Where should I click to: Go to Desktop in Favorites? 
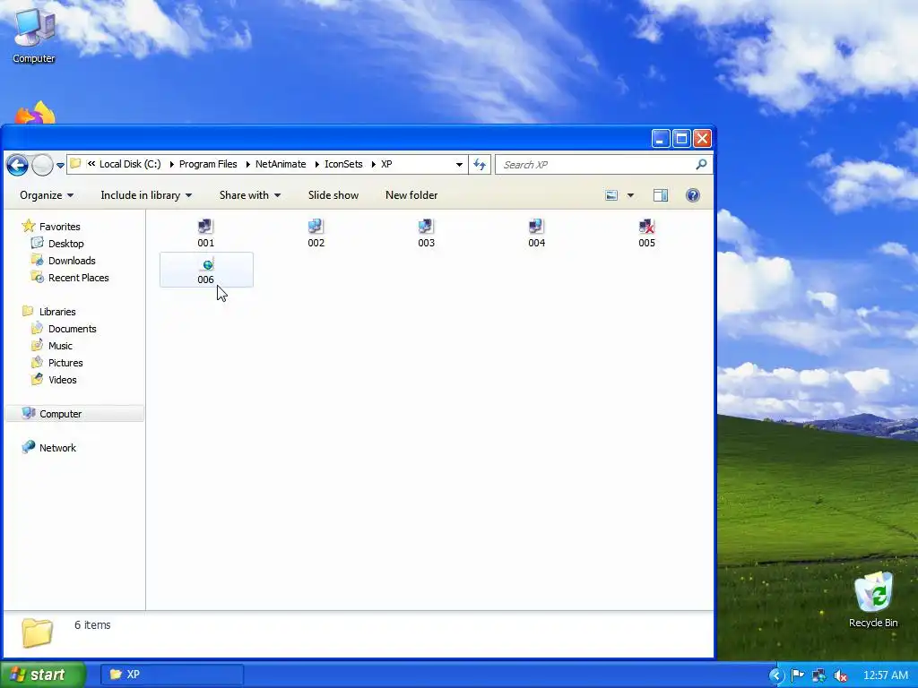point(57,244)
